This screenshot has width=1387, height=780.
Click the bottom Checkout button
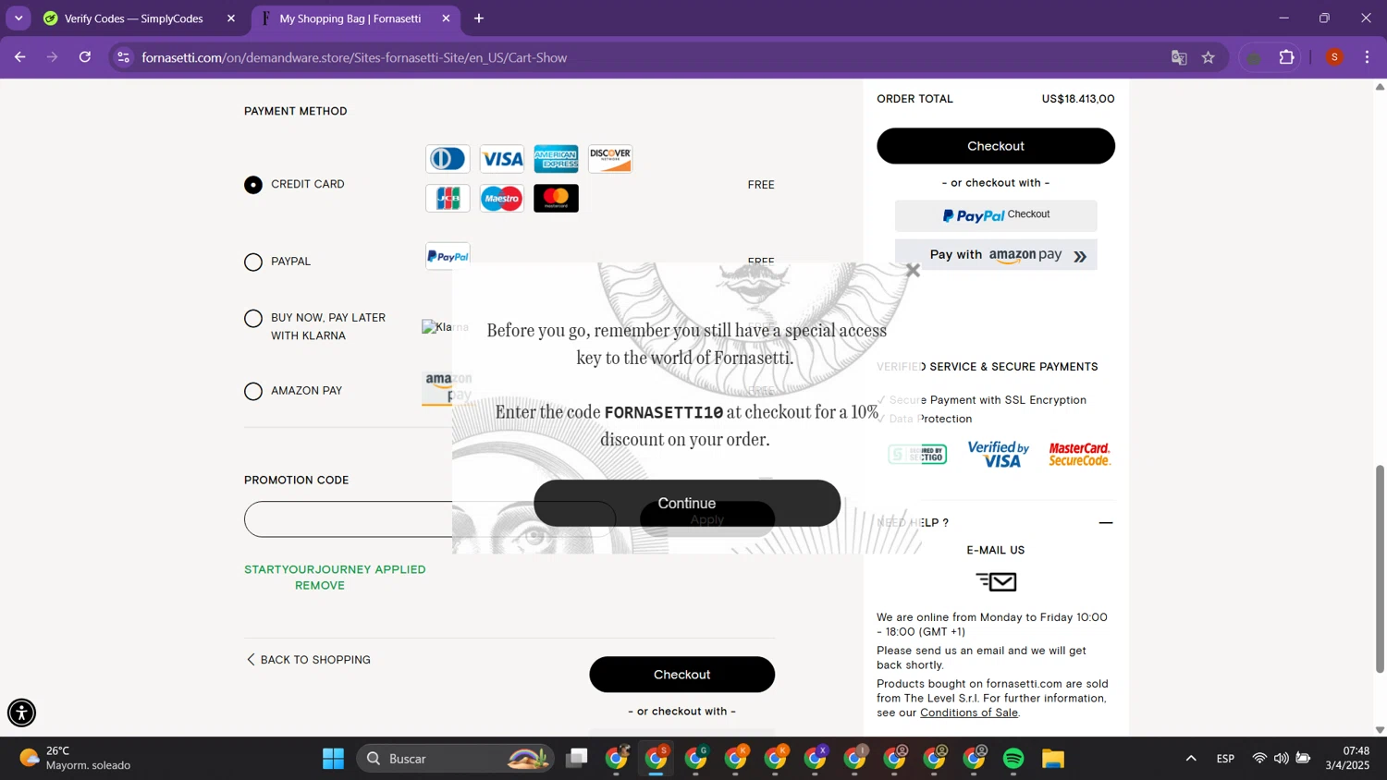click(682, 675)
